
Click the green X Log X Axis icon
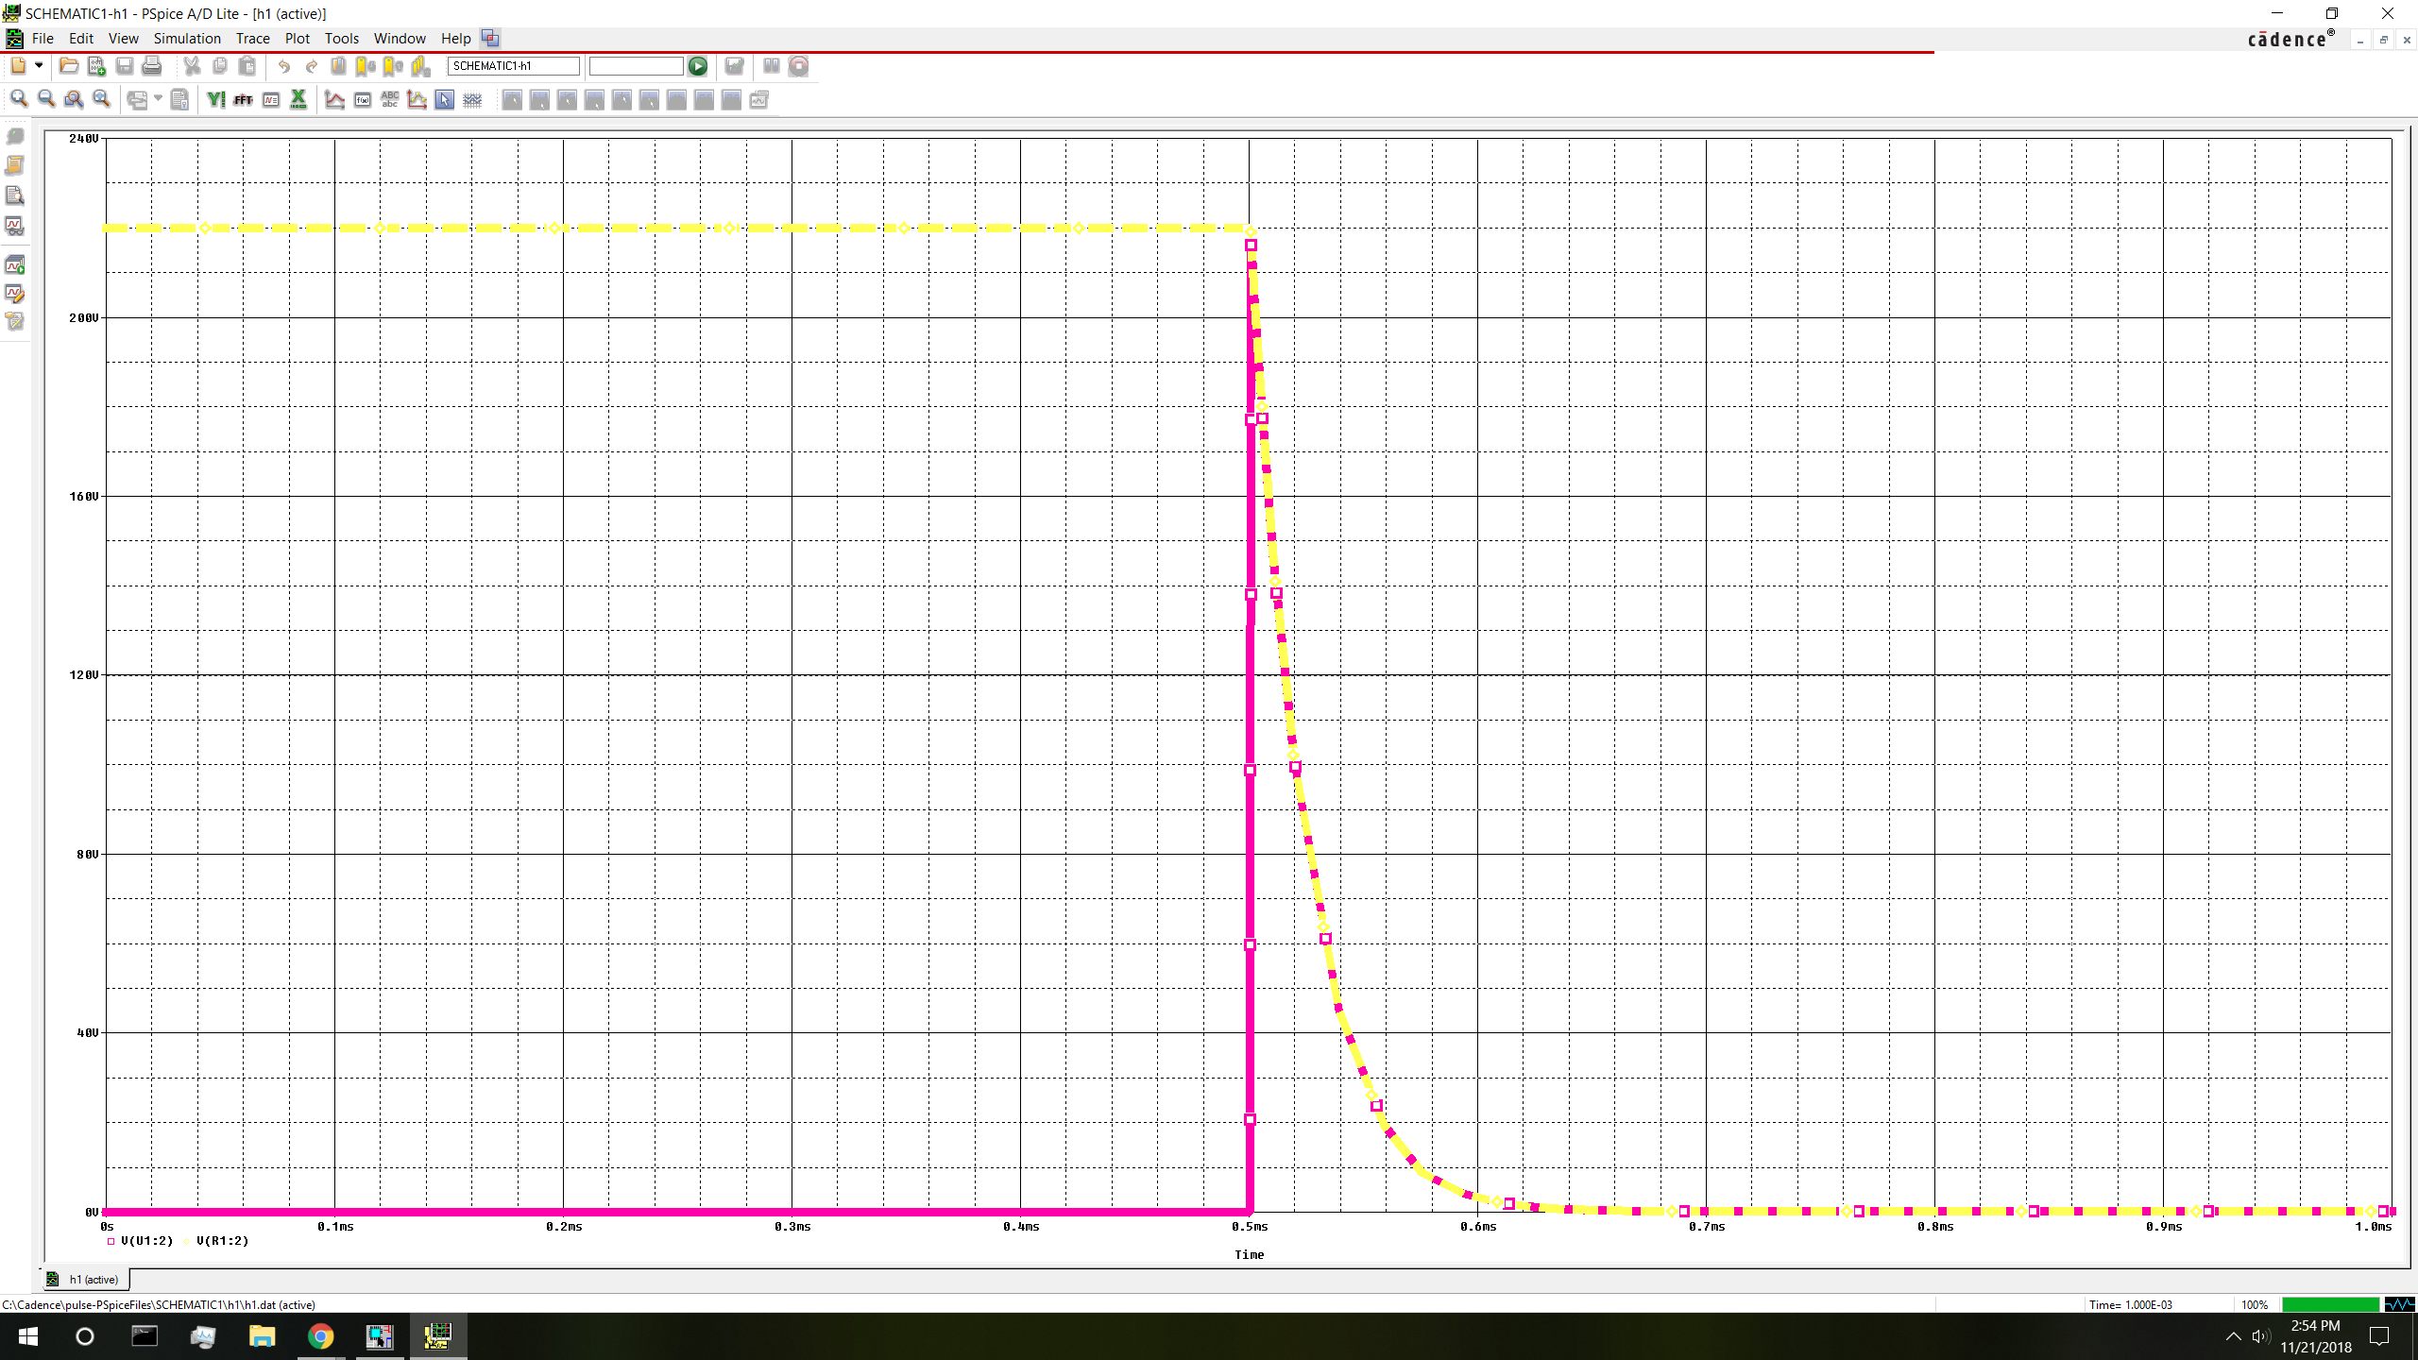coord(298,99)
